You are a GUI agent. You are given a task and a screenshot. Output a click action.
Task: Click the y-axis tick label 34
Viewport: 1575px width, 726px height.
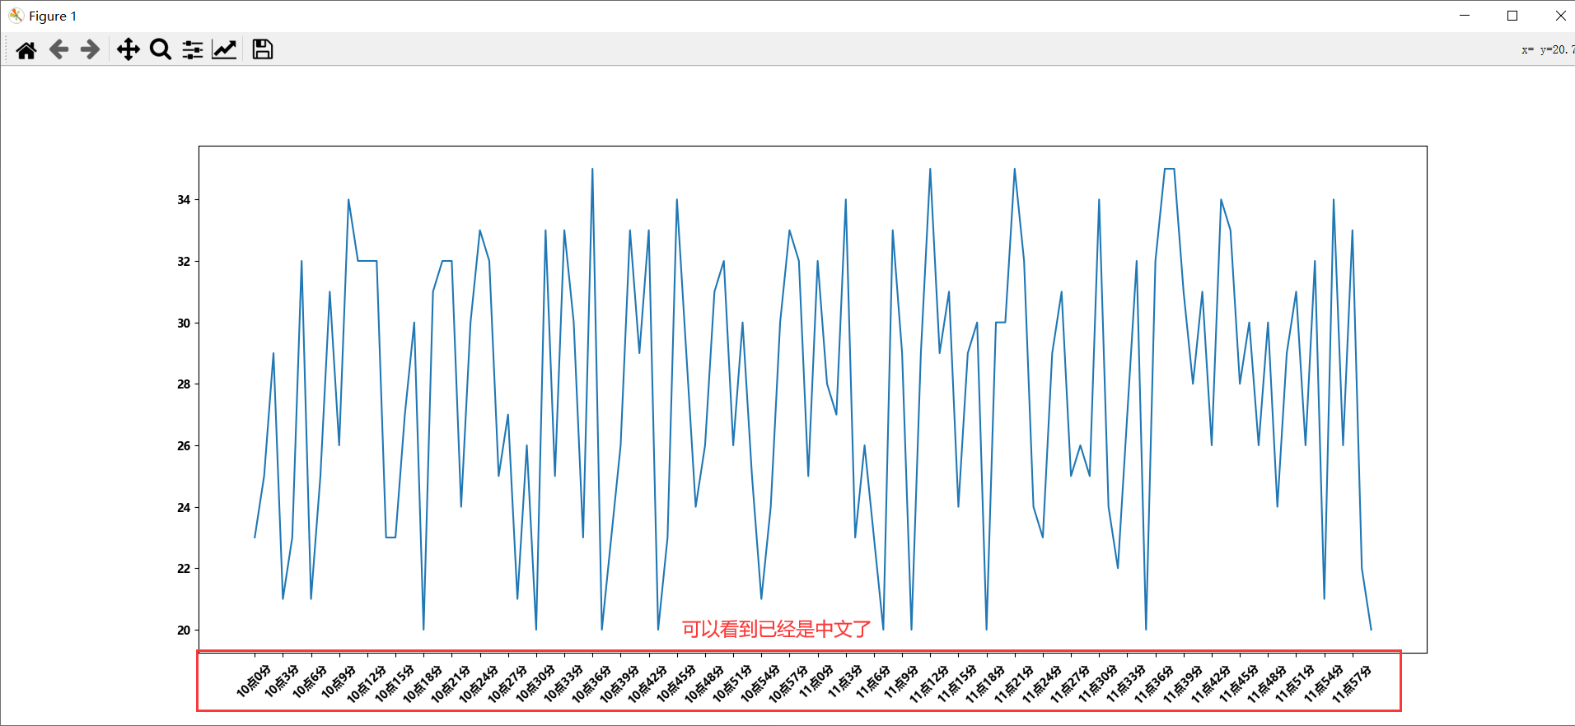coord(184,200)
